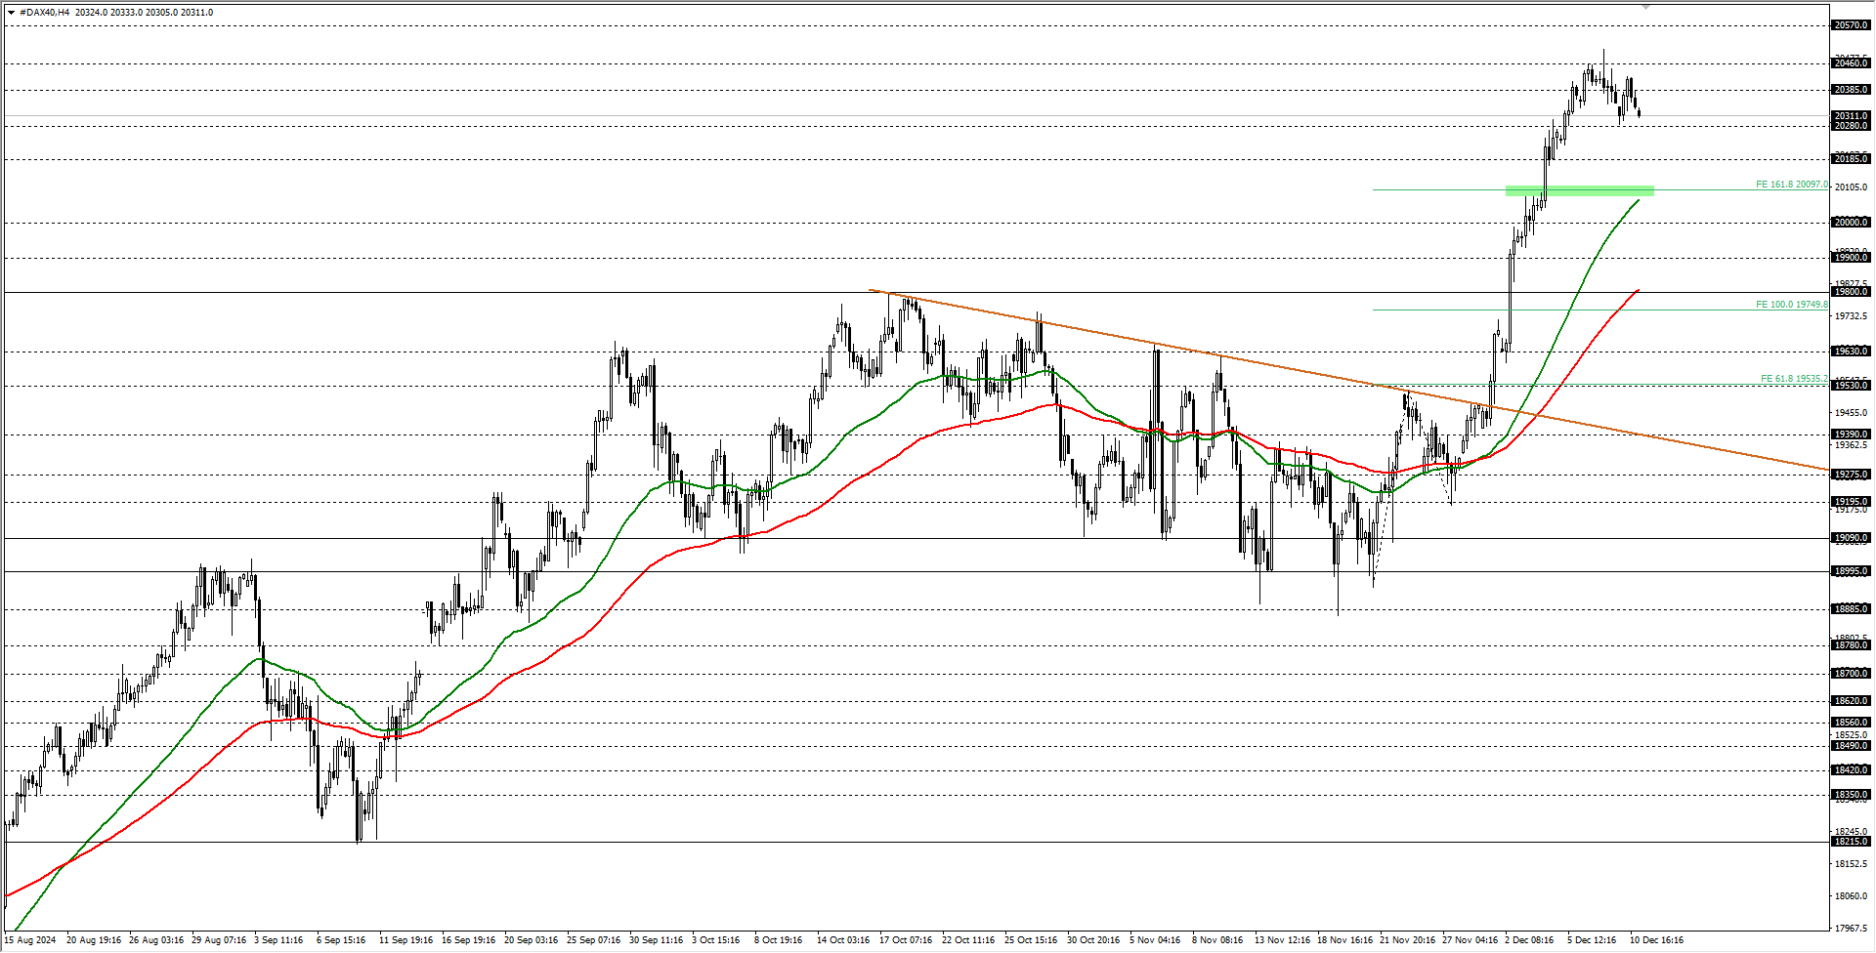Select the green rectangle zone near FE 161.8
Image resolution: width=1876 pixels, height=953 pixels.
click(1579, 190)
